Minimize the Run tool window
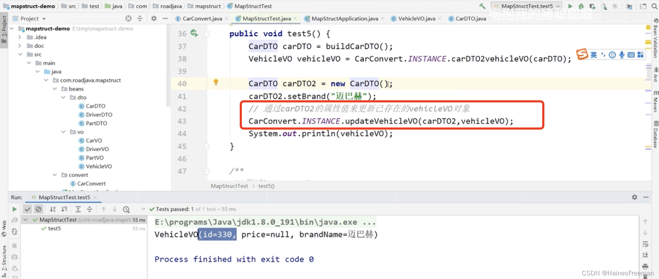Viewport: 659px width, 279px height. click(646, 197)
